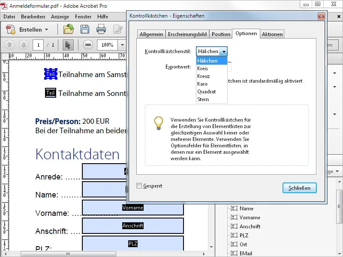The width and height of the screenshot is (343, 257).
Task: Open a file with the folder icon
Action: 69,29
